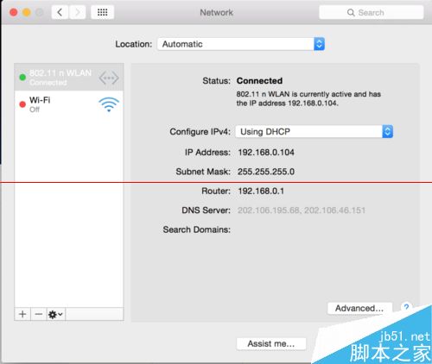Click the help question mark button
The image size is (432, 364).
point(406,307)
